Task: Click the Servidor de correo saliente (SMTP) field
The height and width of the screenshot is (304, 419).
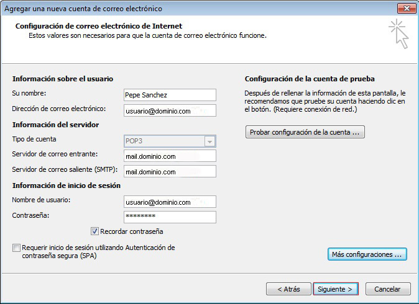Action: click(170, 171)
